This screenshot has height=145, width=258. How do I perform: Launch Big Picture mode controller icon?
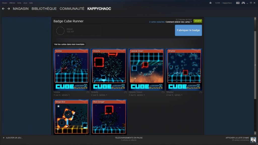tap(243, 3)
